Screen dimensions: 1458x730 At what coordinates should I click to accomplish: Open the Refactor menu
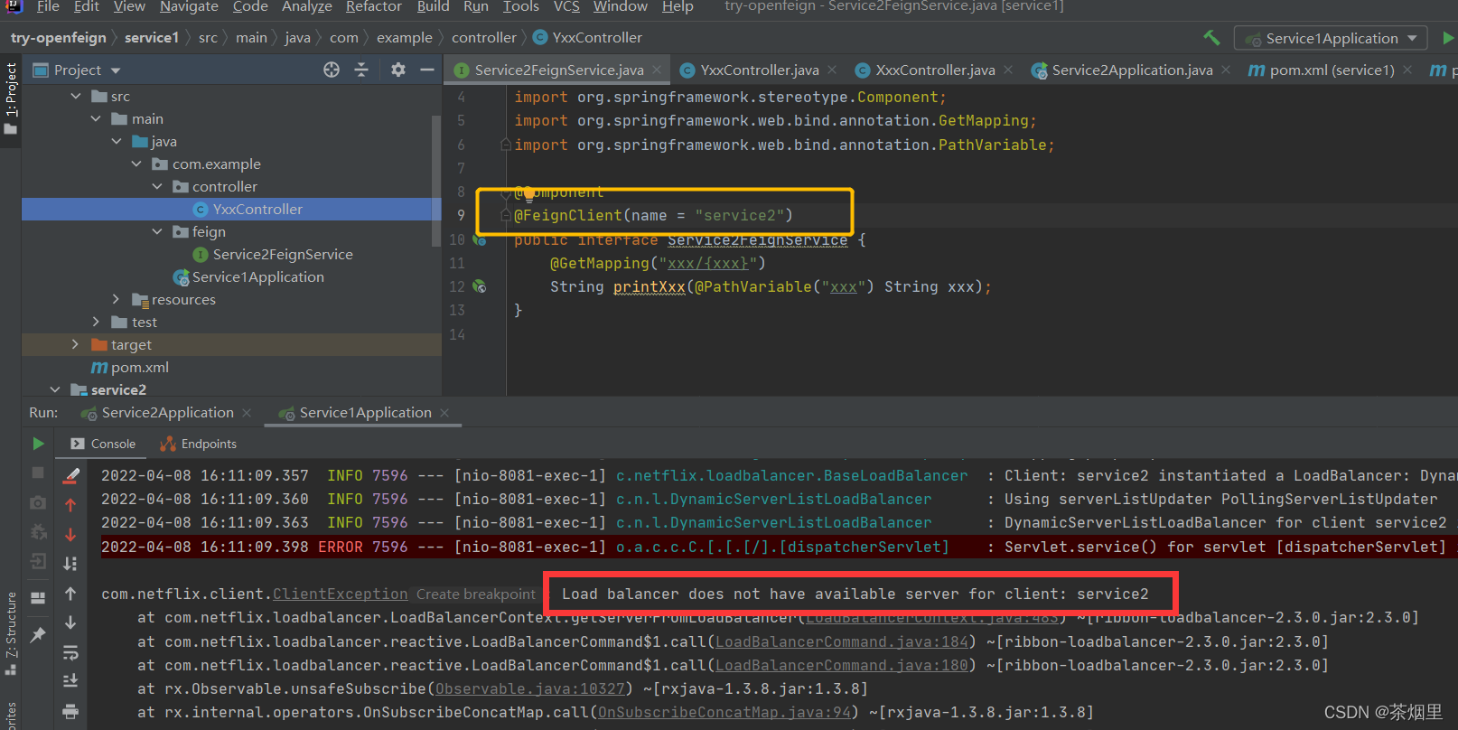click(373, 6)
